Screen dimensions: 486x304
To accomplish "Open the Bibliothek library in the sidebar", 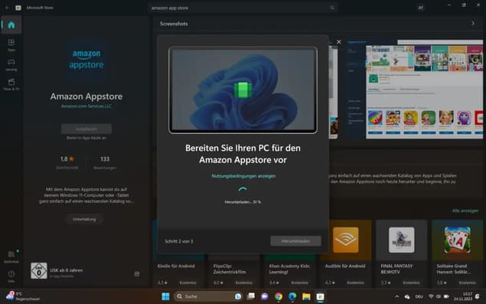I will 11,257.
